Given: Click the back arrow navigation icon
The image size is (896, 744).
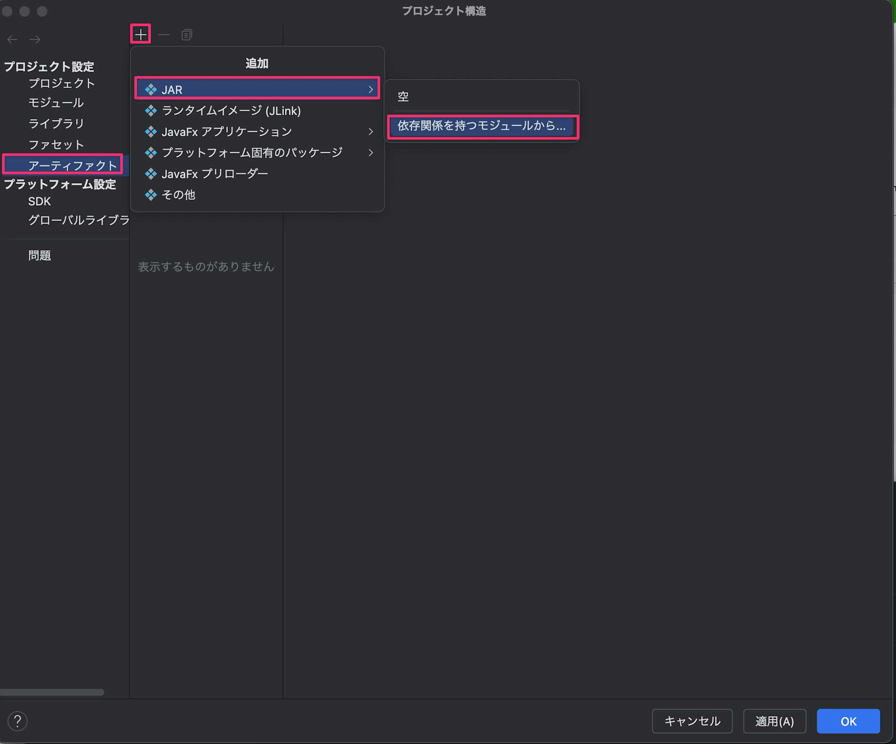Looking at the screenshot, I should pos(12,39).
